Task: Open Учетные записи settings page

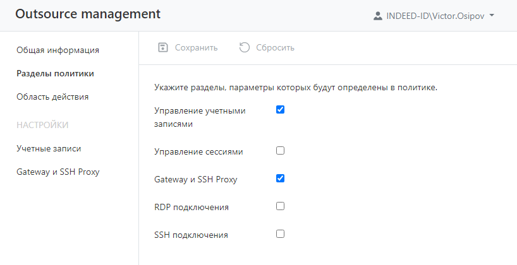Action: click(49, 148)
